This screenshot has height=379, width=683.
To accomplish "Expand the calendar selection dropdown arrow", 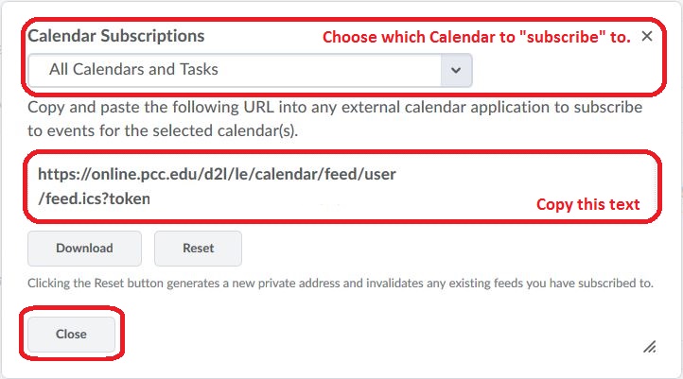I will click(457, 70).
